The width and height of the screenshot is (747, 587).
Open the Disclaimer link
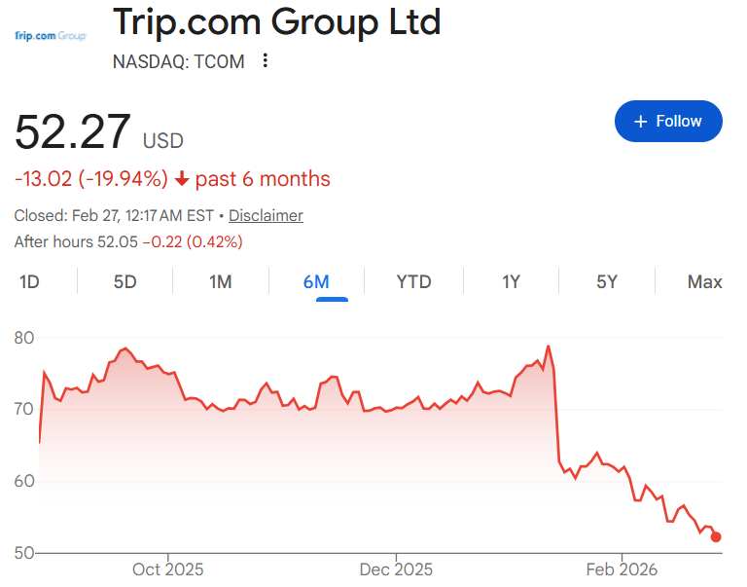[266, 215]
